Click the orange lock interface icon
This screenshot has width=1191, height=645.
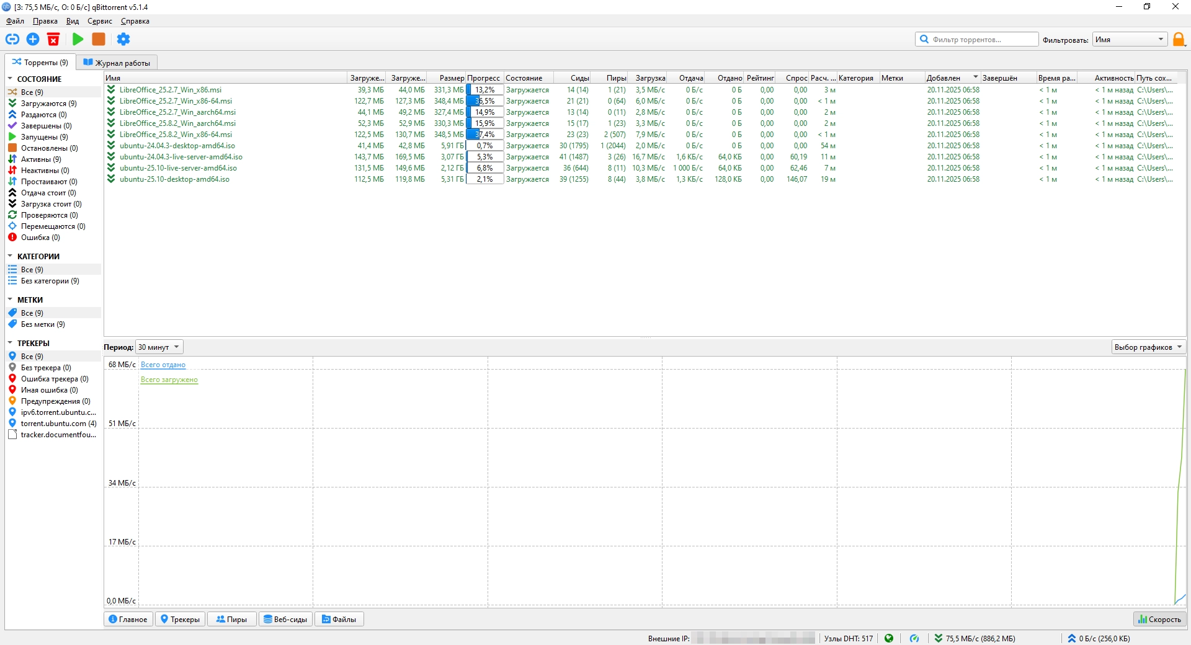click(1179, 40)
